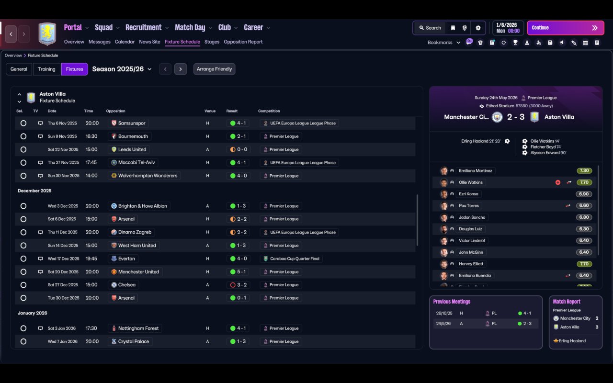Click the fixture list vertical scrollbar
Viewport: 613px width, 383px height.
pos(418,220)
